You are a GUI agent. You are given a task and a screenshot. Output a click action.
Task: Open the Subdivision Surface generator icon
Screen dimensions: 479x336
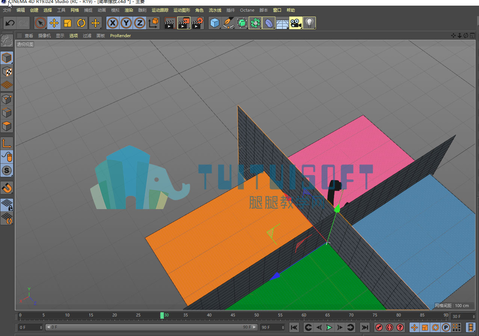[242, 23]
